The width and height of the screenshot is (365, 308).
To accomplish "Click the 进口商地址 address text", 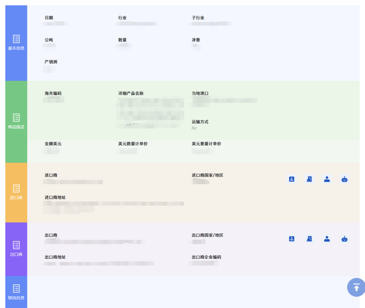I will (113, 206).
